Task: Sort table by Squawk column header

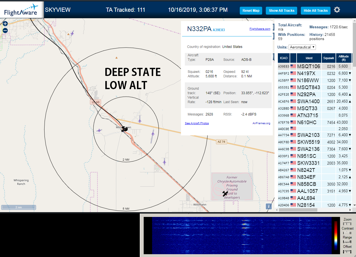Action: pyautogui.click(x=329, y=58)
